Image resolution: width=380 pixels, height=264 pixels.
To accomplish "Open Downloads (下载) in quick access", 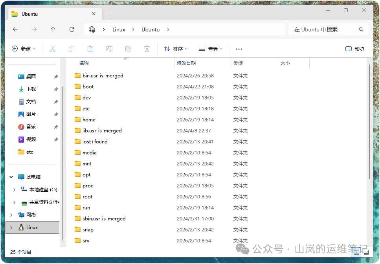I will (31, 89).
